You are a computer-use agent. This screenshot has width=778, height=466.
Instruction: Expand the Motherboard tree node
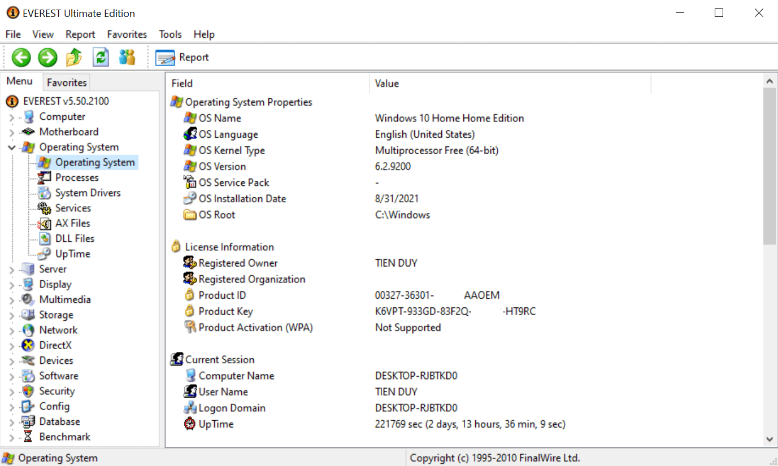12,133
